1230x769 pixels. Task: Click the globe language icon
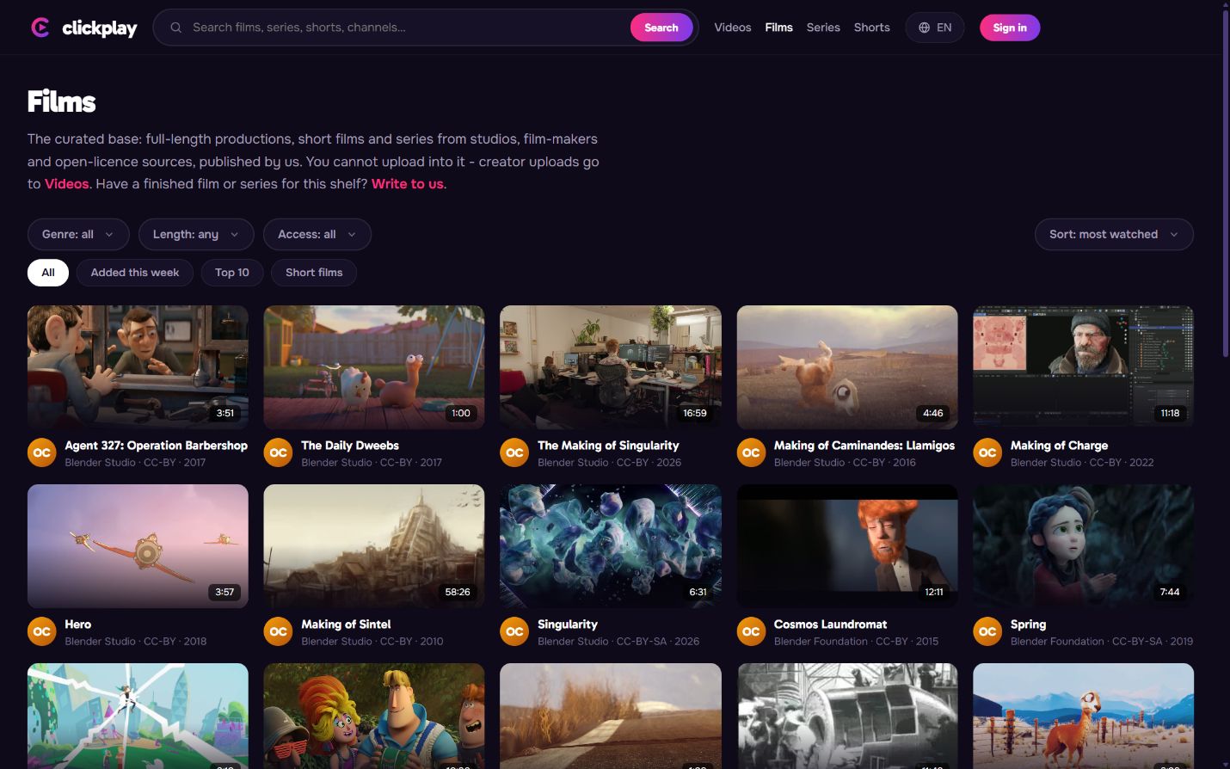pos(924,28)
